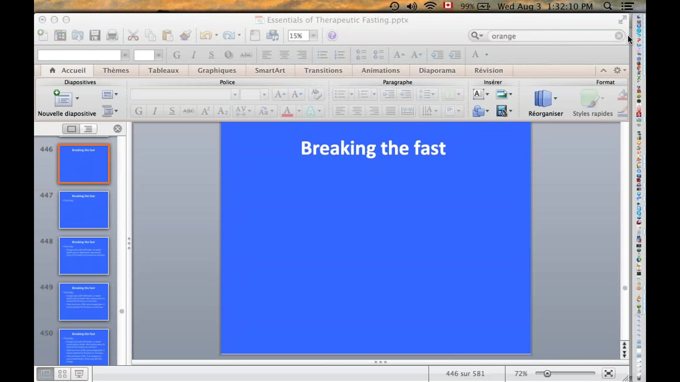Open the zoom percentage dropdown

(313, 35)
